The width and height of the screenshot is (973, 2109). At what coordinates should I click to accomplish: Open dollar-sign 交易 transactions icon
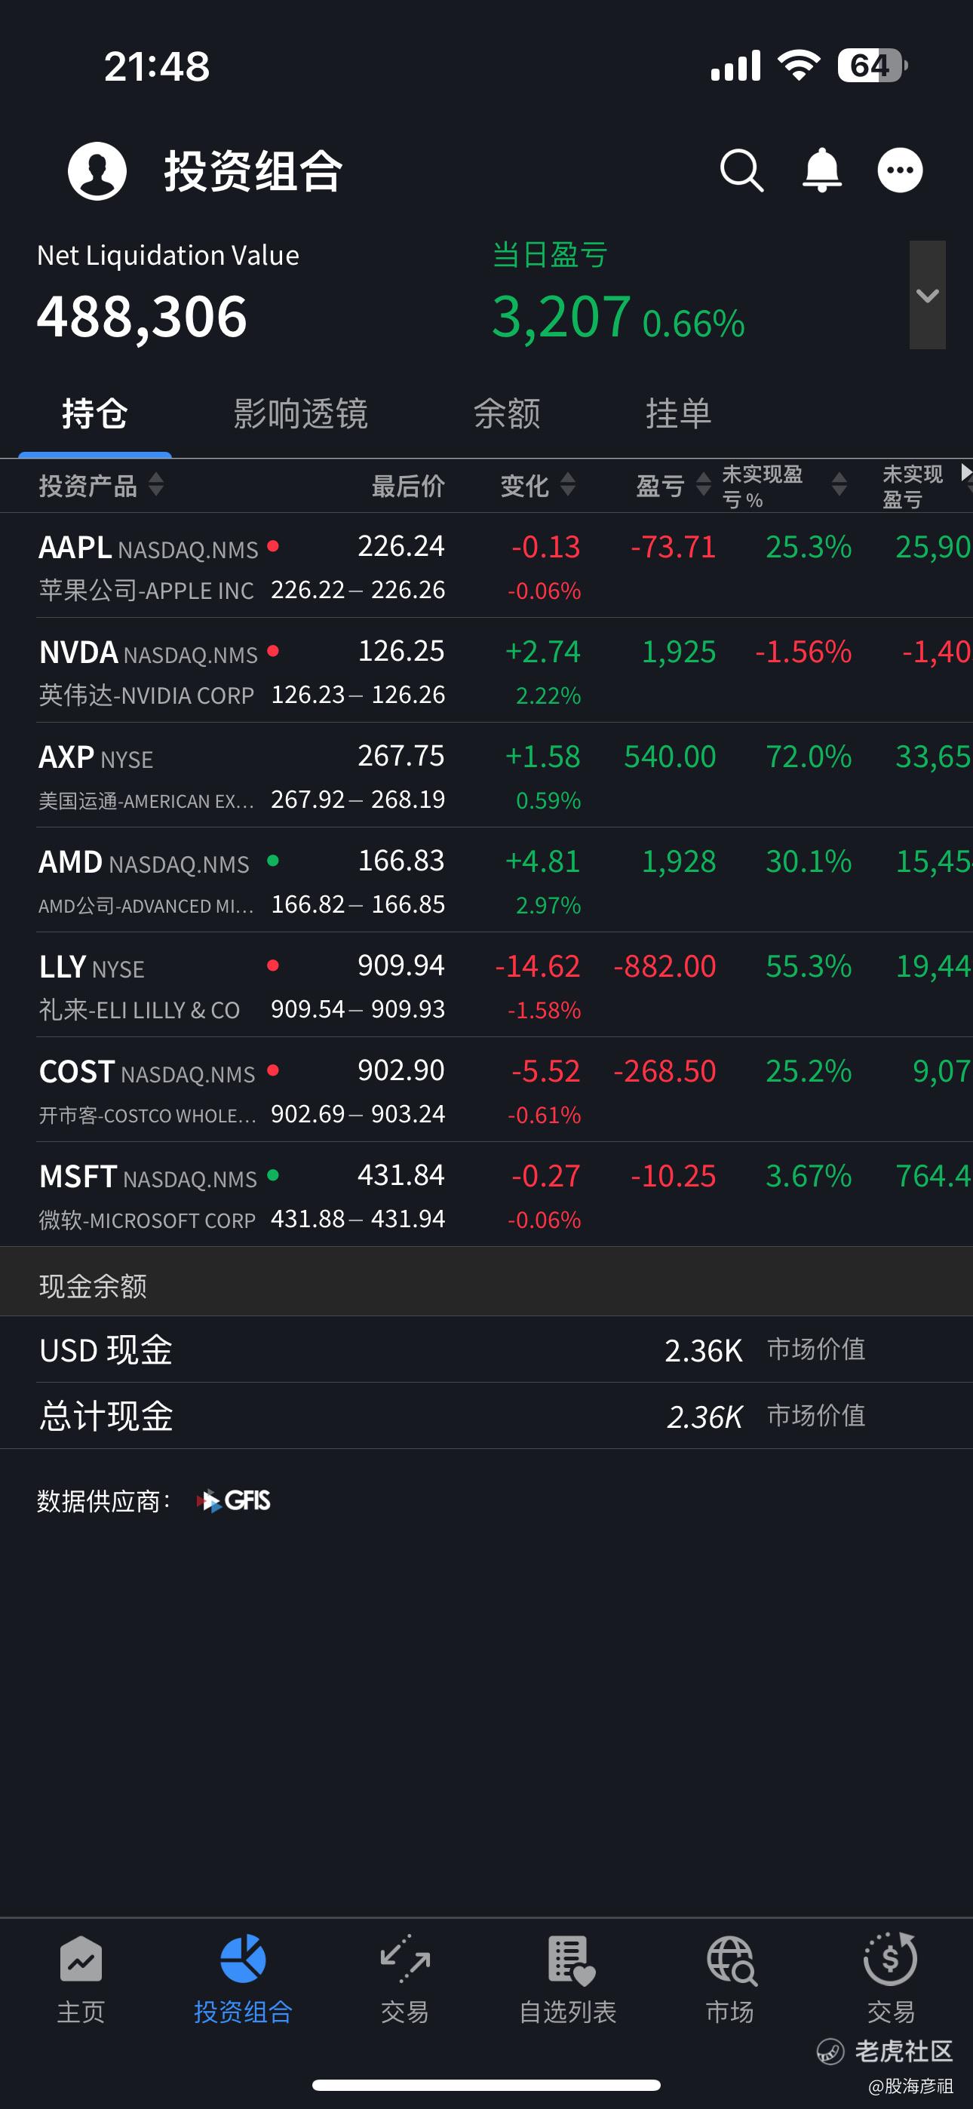[x=890, y=1958]
